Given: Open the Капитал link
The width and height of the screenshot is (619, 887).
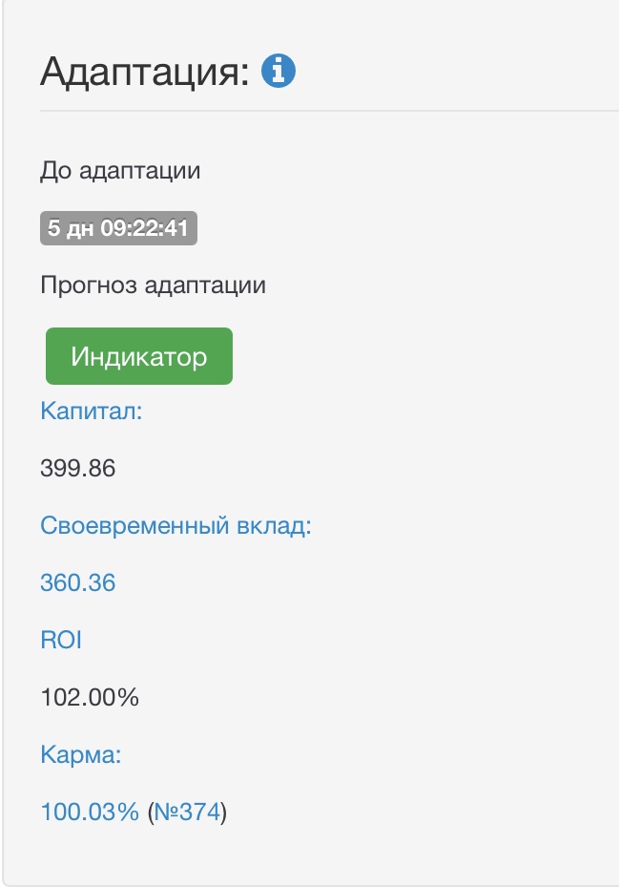Looking at the screenshot, I should tap(91, 412).
